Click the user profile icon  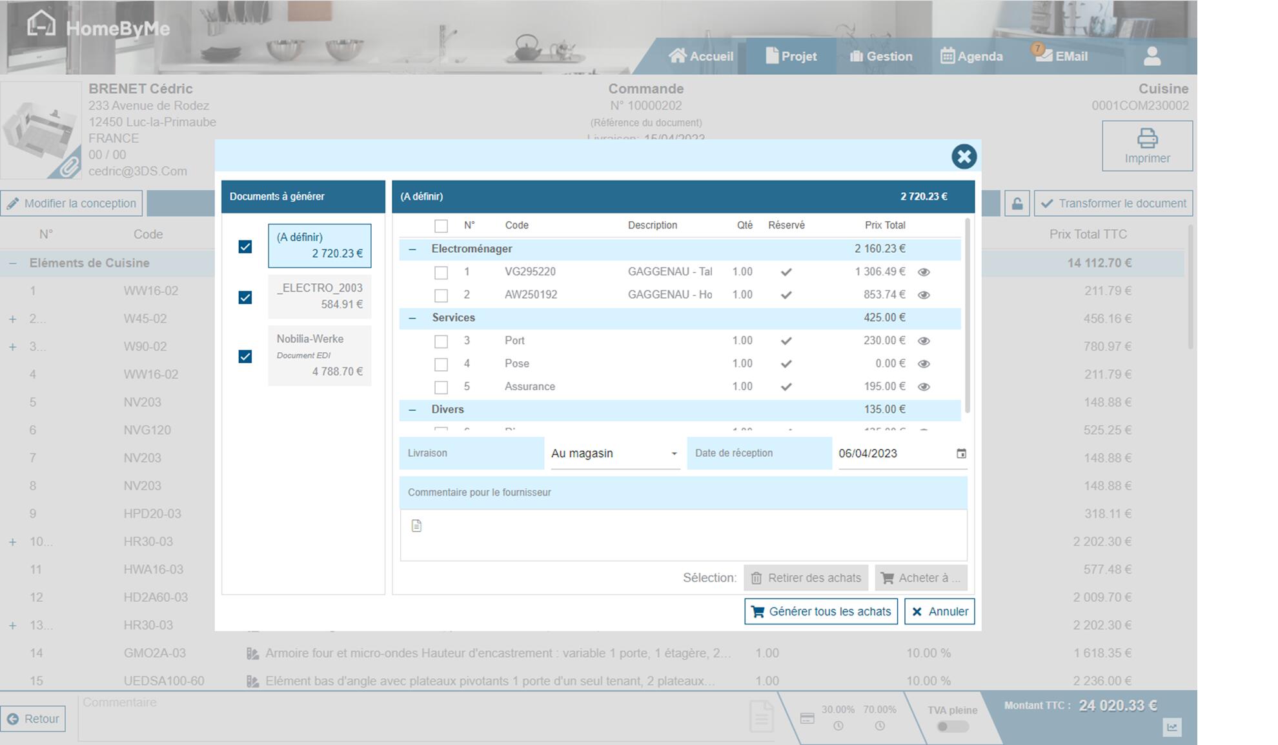[x=1151, y=56]
